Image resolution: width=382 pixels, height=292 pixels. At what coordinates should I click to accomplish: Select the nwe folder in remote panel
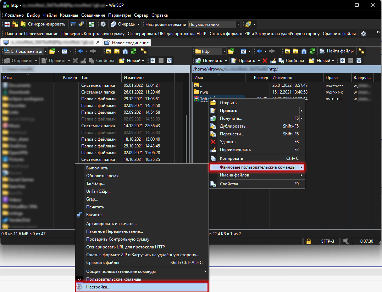click(x=204, y=92)
